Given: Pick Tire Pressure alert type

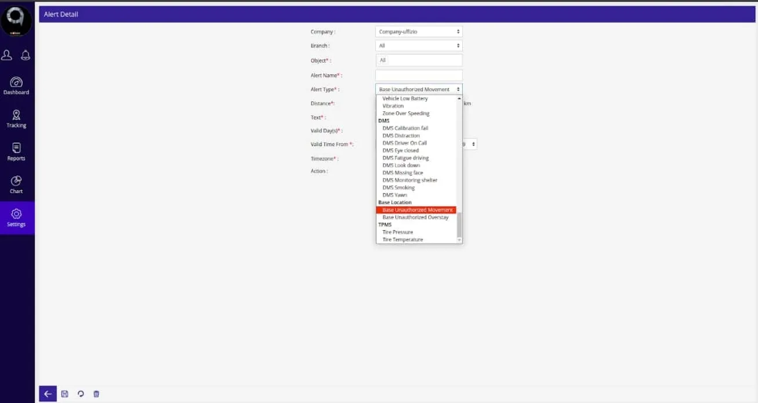Looking at the screenshot, I should coord(398,232).
